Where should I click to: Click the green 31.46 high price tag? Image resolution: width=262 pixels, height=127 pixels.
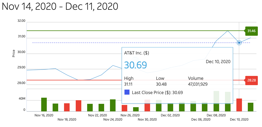click(251, 31)
